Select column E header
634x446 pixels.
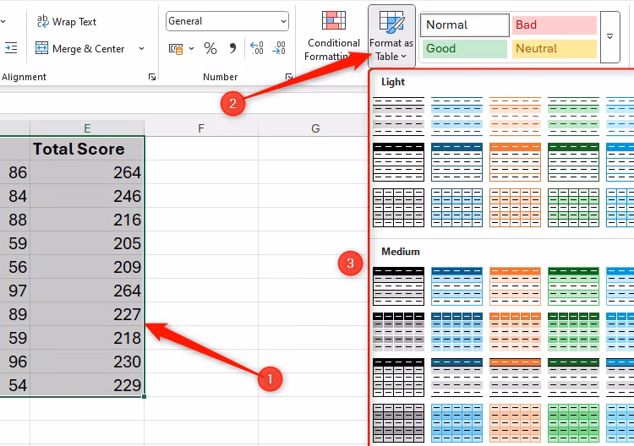click(87, 128)
